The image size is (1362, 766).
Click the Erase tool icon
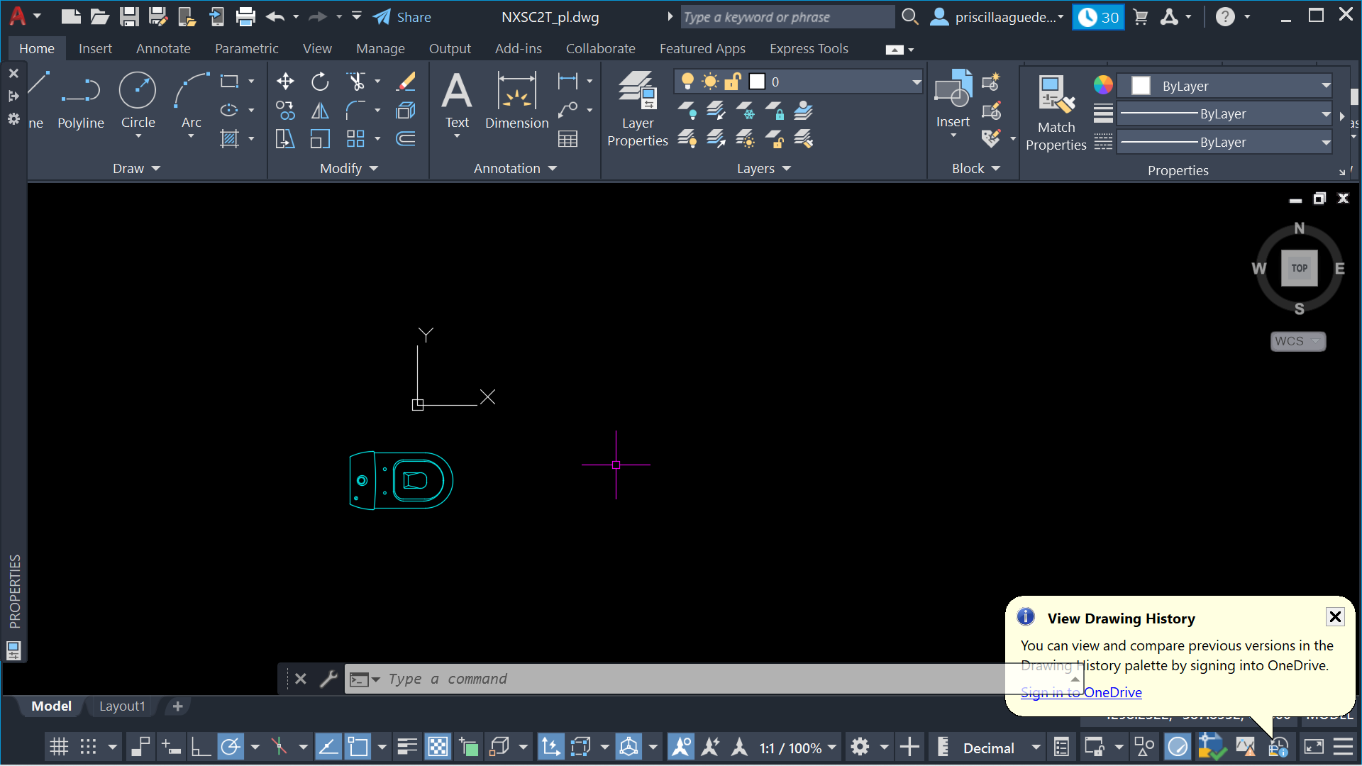click(406, 82)
